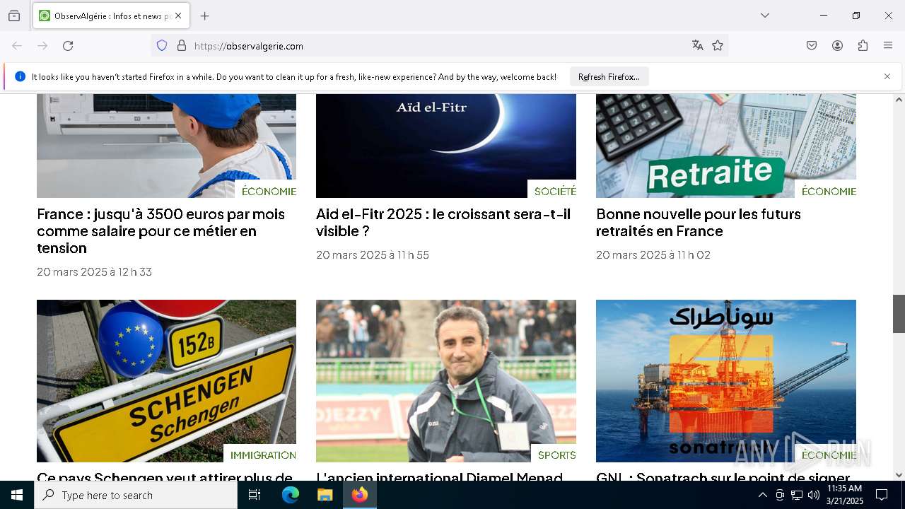
Task: Show hidden system tray icons
Action: [x=762, y=495]
